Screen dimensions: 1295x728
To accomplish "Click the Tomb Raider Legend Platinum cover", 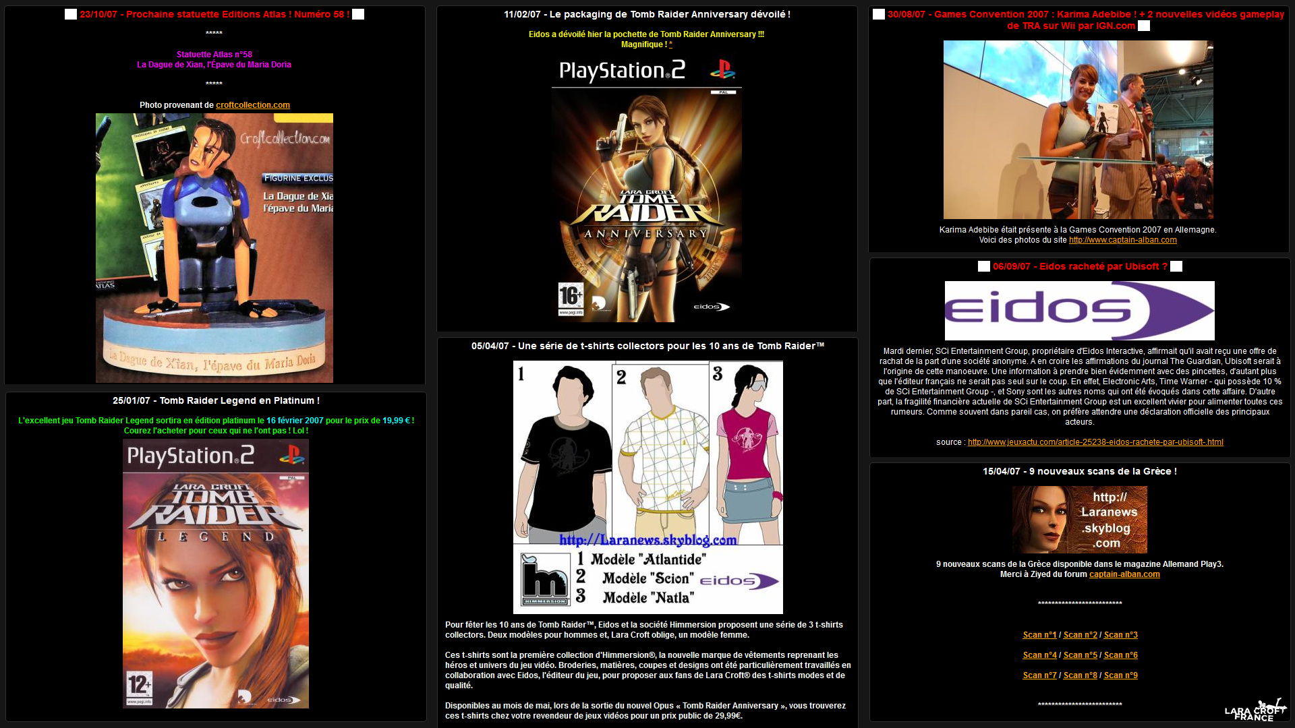I will click(216, 573).
